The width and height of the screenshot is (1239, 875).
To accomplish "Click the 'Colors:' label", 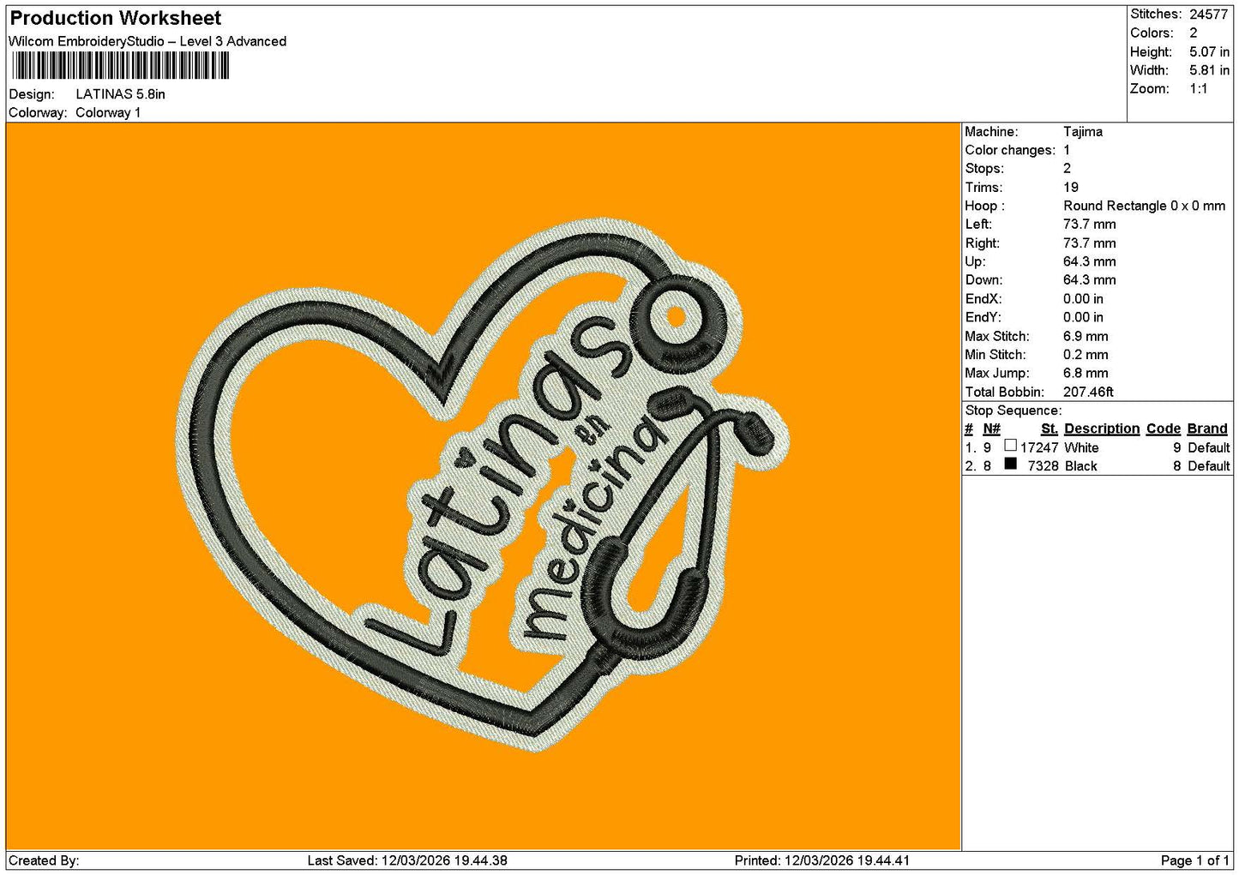I will tap(1152, 33).
